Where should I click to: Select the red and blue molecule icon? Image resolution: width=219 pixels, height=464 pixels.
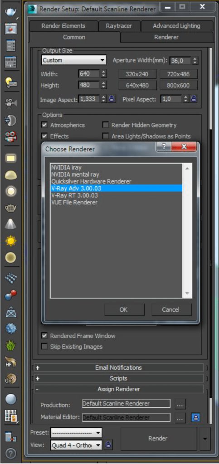[x=10, y=295]
